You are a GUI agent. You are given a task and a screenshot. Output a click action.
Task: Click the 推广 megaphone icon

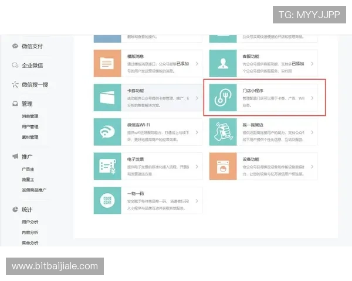coord(15,156)
